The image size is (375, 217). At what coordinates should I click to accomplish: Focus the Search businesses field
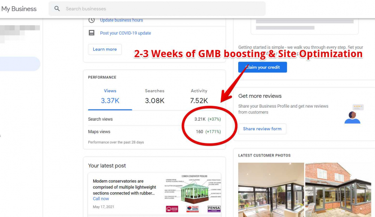point(157,9)
